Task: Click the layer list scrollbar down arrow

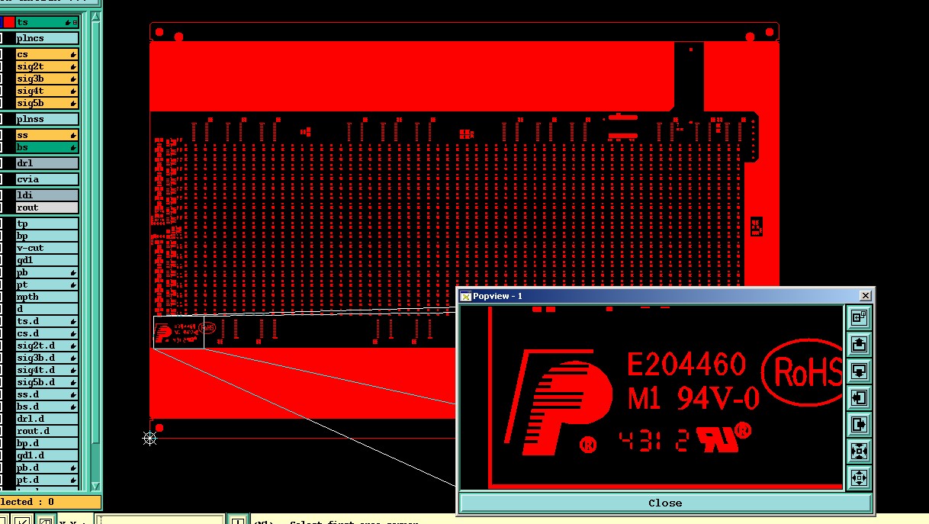Action: click(x=95, y=486)
